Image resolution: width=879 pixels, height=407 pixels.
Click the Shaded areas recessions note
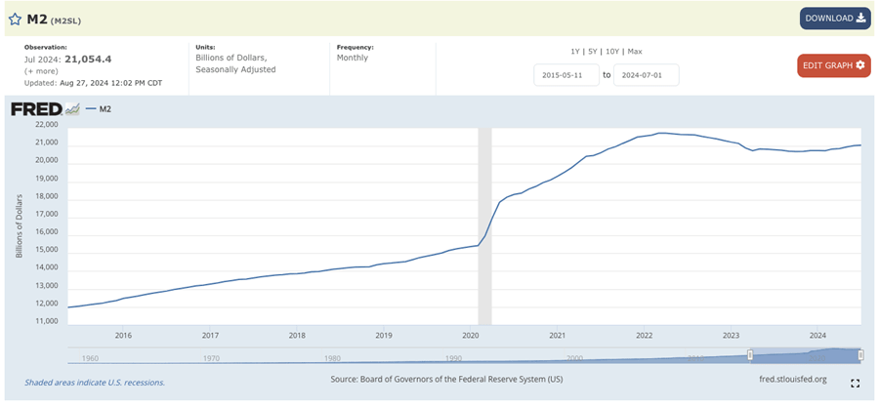(95, 383)
